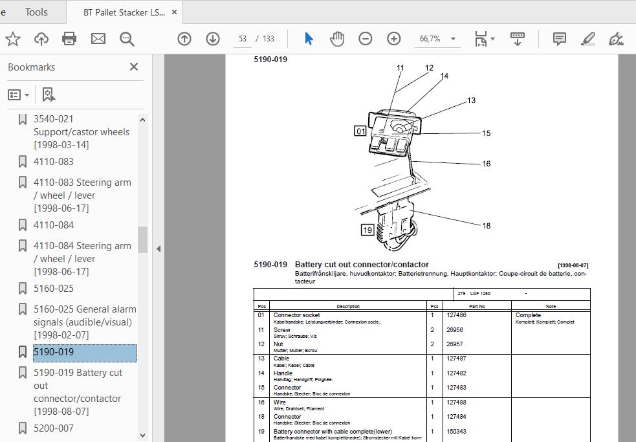Viewport: 636px width, 442px height.
Task: Click the 'Battery cut out connector/contactor' heading
Action: click(362, 265)
